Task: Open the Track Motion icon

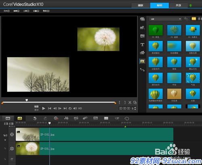Action: click(x=85, y=118)
